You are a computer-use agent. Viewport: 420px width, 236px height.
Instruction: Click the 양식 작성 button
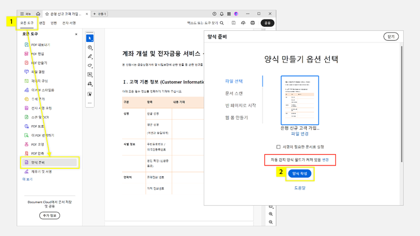(x=300, y=174)
